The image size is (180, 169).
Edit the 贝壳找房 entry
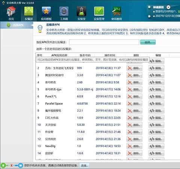click(x=156, y=139)
